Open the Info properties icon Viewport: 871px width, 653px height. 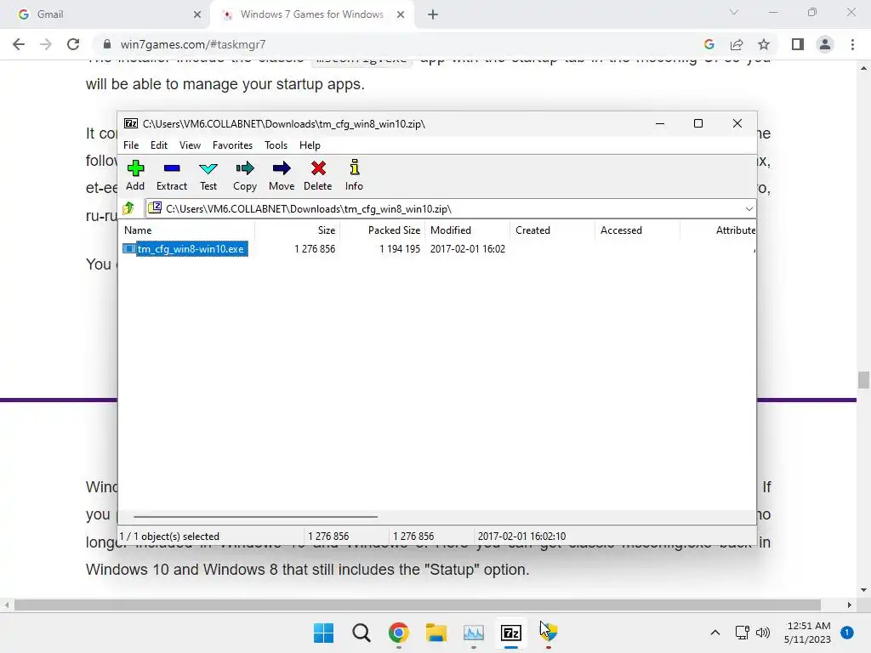click(x=354, y=175)
